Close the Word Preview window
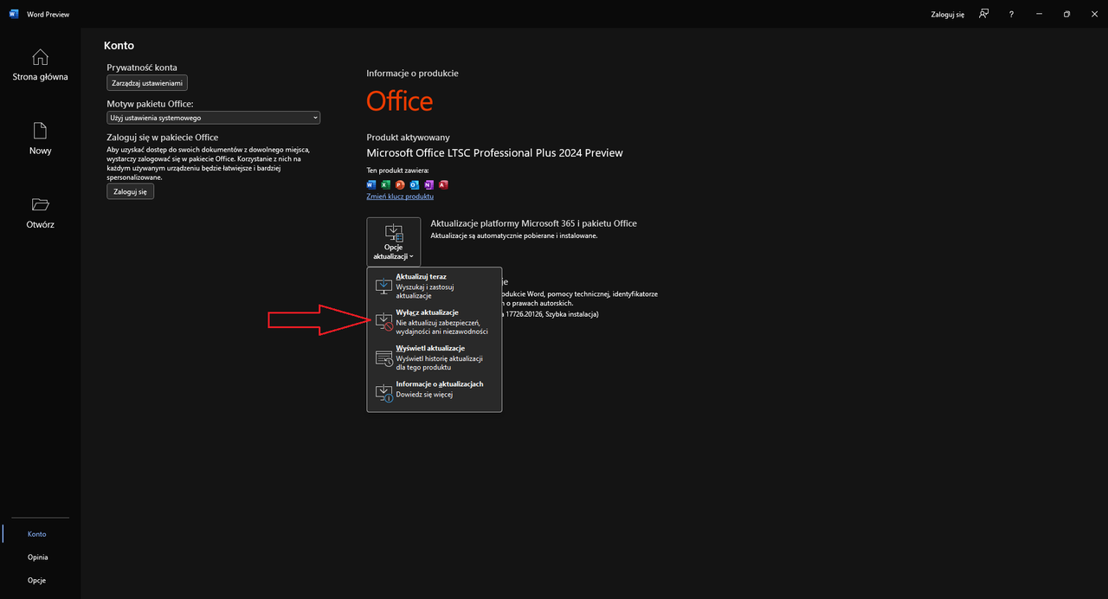 [x=1093, y=14]
